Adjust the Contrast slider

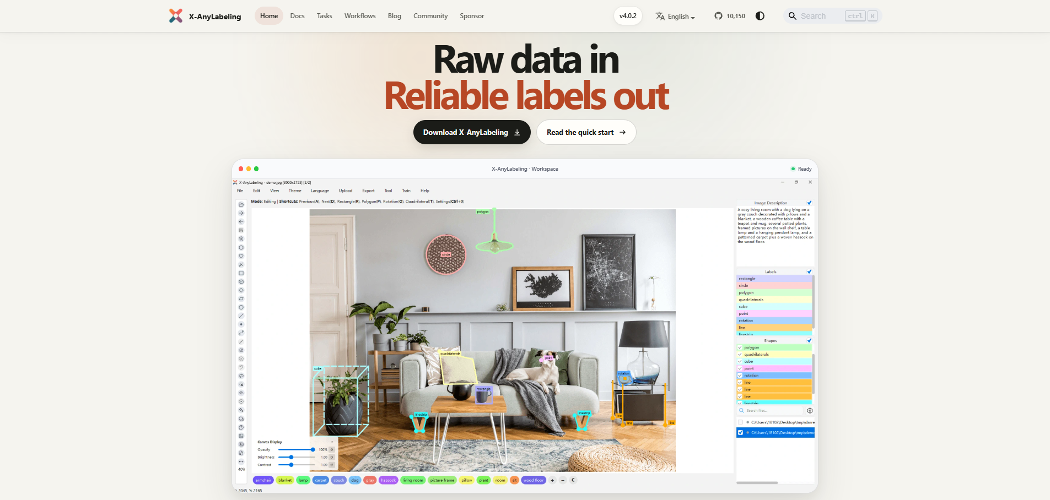tap(296, 465)
